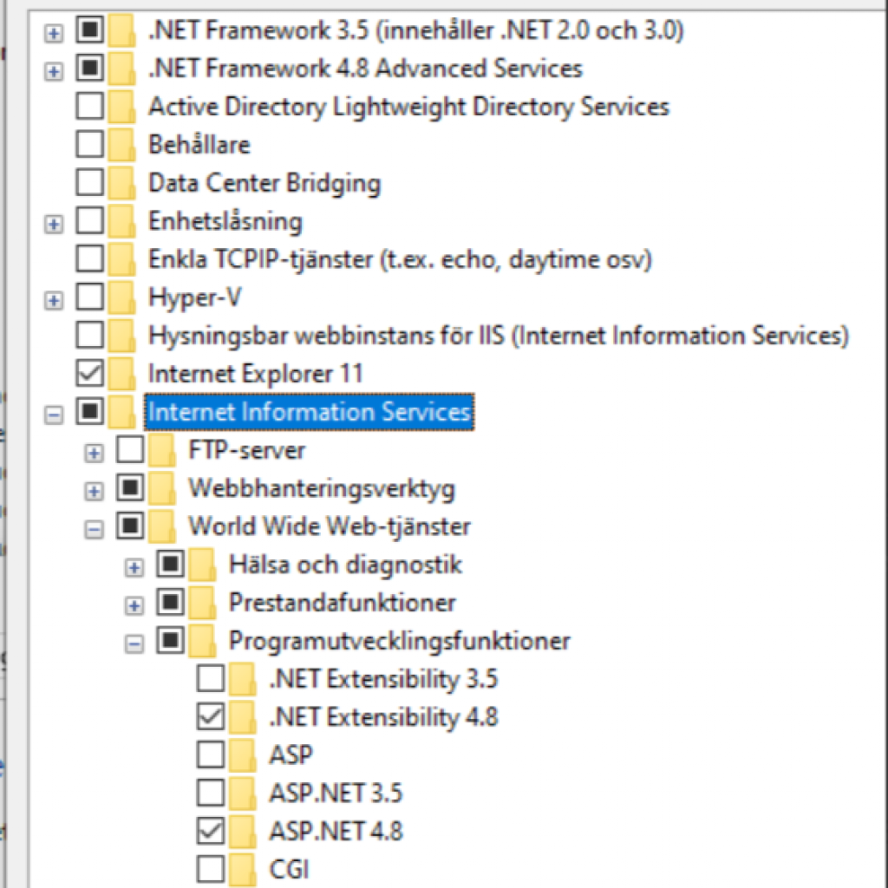Click Data Center Bridging folder icon
Image resolution: width=888 pixels, height=888 pixels.
121,184
